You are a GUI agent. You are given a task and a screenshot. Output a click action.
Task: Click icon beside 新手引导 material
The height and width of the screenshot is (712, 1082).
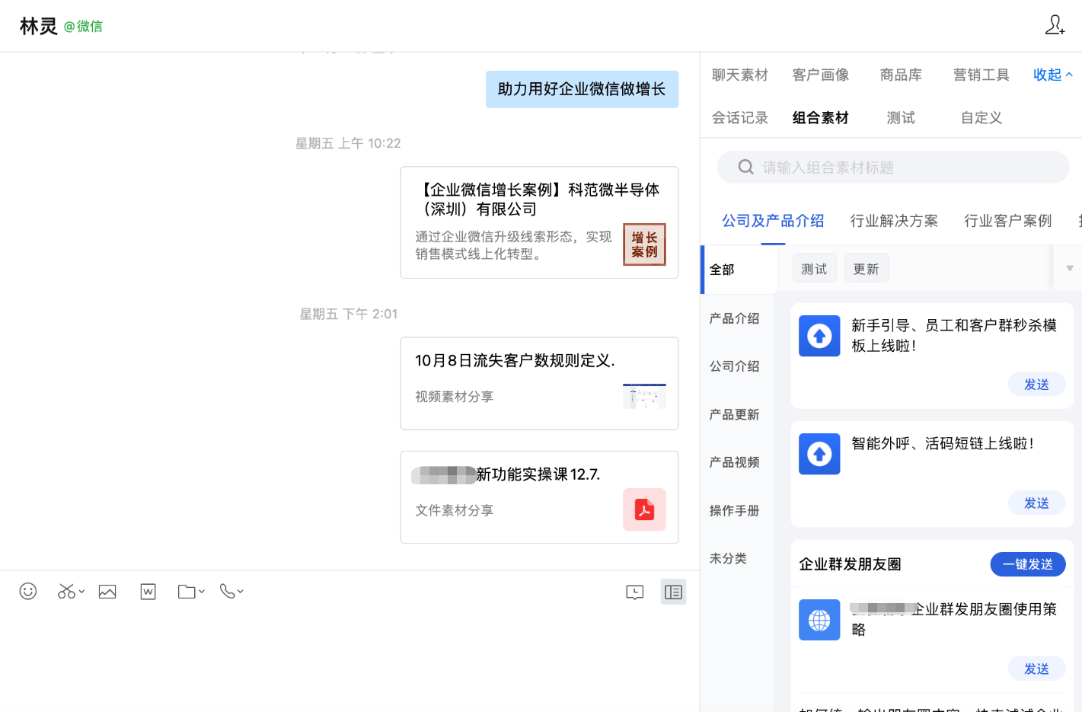point(819,336)
